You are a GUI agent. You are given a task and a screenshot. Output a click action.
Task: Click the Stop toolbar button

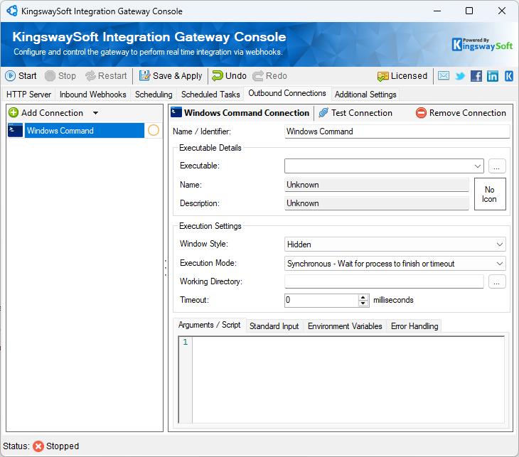60,76
